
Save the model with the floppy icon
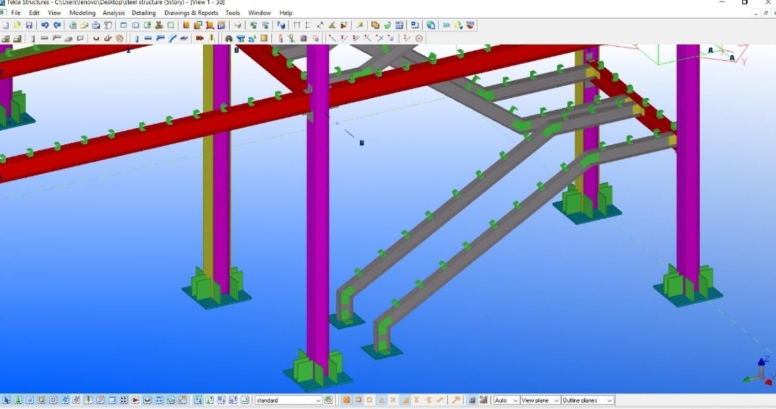tap(29, 25)
